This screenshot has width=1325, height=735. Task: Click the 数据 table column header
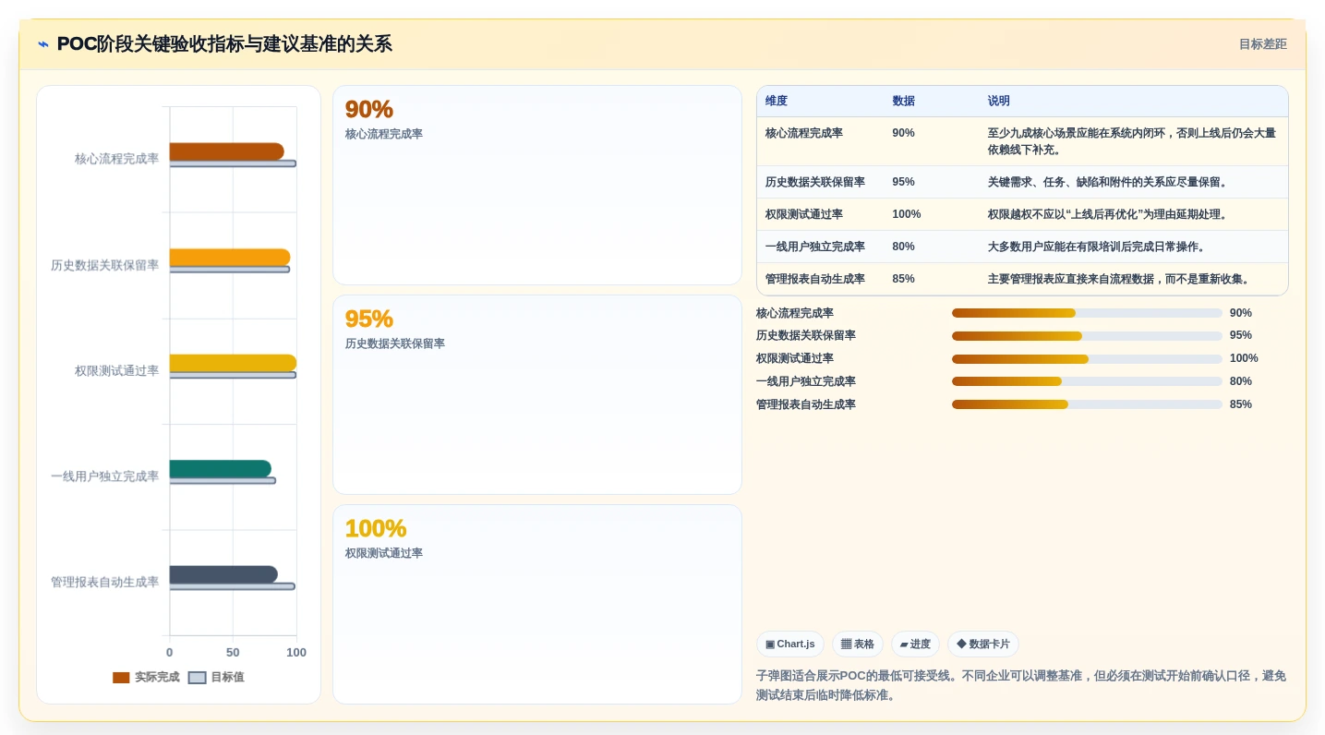point(903,101)
